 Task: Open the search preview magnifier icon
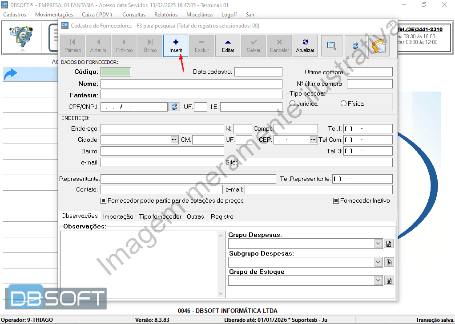(331, 46)
